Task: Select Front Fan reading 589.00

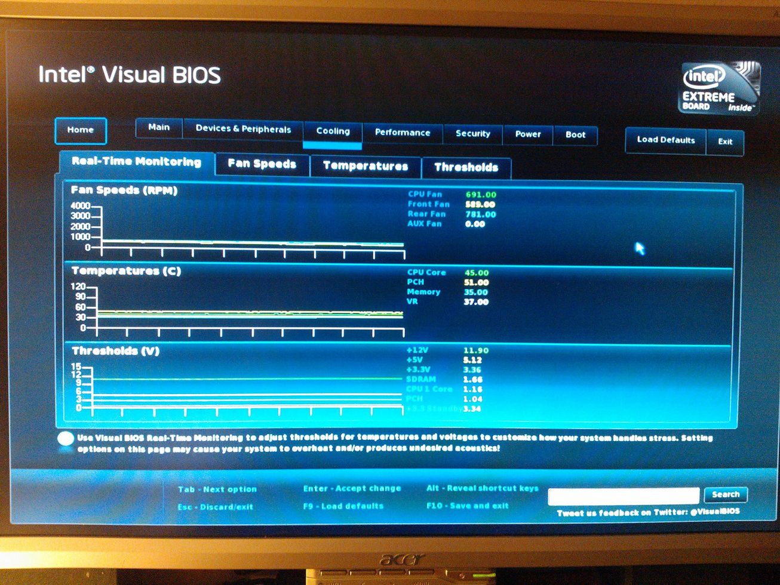Action: click(x=481, y=204)
